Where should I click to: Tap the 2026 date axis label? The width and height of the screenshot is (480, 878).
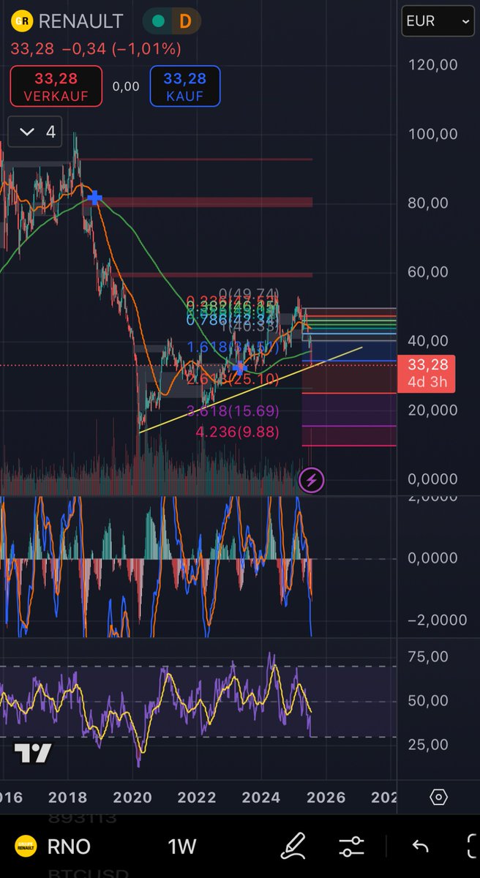tap(325, 798)
